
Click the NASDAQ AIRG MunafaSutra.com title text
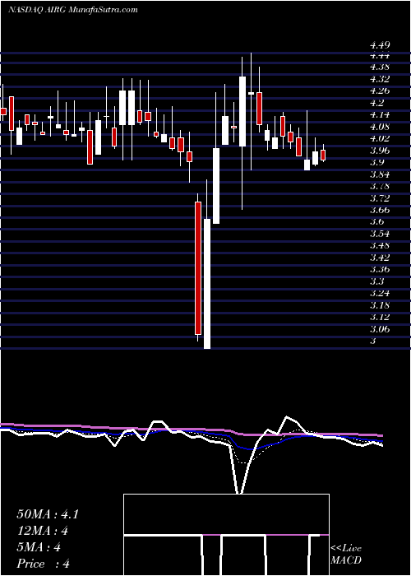(72, 10)
